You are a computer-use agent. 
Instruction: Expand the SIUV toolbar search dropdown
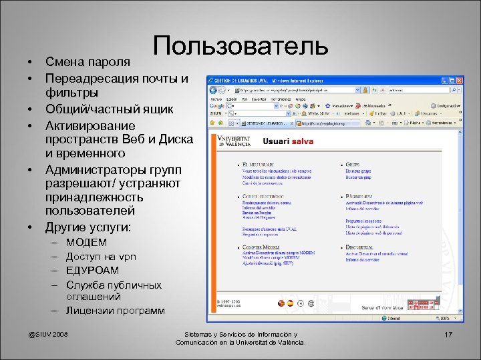pyautogui.click(x=288, y=113)
